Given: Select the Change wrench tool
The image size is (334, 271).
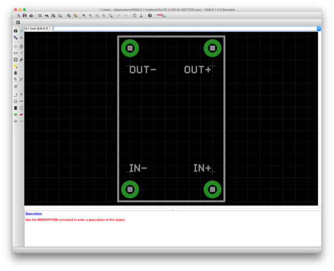Looking at the screenshot, I should (22, 60).
